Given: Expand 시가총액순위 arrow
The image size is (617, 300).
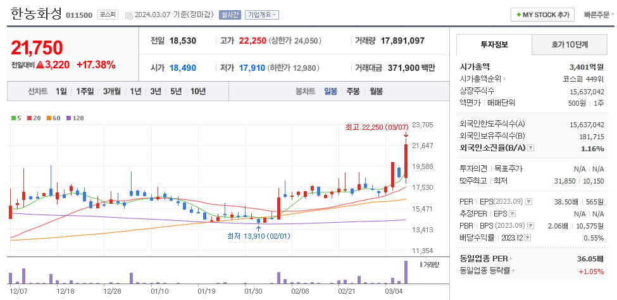Looking at the screenshot, I should tap(504, 78).
